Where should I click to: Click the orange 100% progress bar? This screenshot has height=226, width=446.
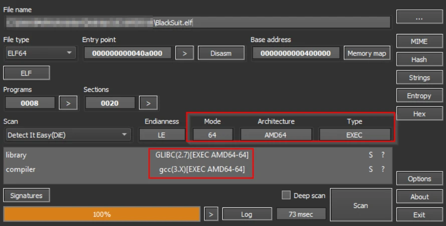tap(102, 214)
